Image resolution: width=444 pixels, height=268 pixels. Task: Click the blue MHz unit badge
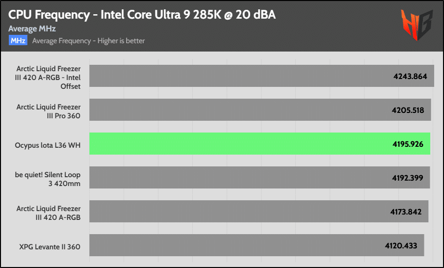(18, 41)
